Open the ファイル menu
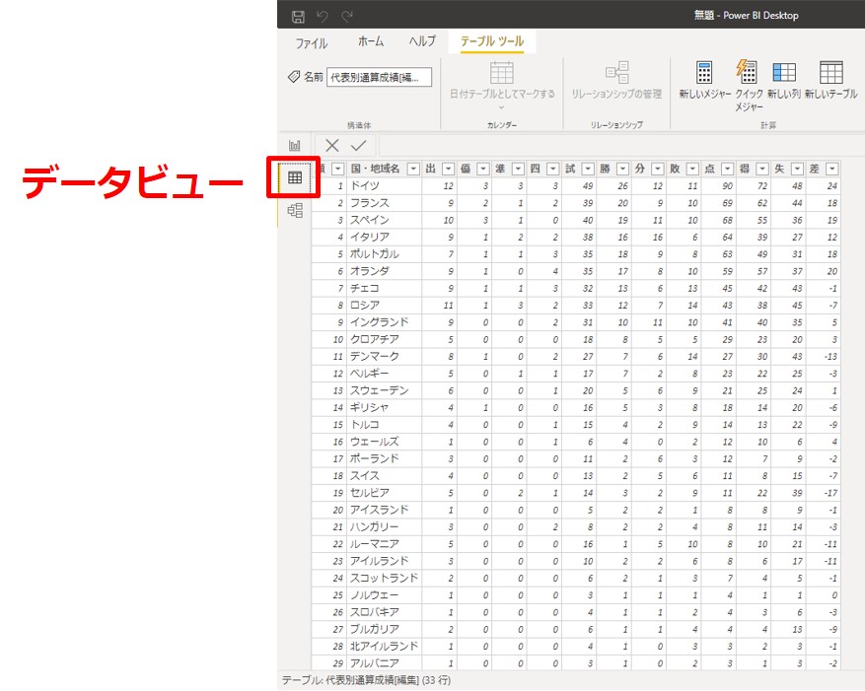This screenshot has height=691, width=865. click(x=312, y=42)
